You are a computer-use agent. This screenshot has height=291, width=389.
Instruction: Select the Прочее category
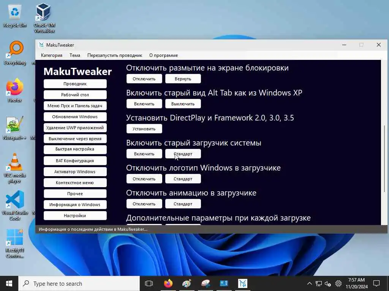pyautogui.click(x=75, y=194)
